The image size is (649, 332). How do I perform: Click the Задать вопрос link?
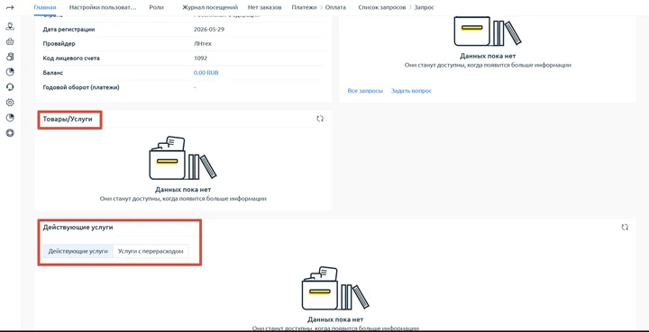point(411,91)
